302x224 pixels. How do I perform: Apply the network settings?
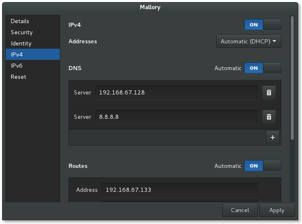click(x=277, y=210)
